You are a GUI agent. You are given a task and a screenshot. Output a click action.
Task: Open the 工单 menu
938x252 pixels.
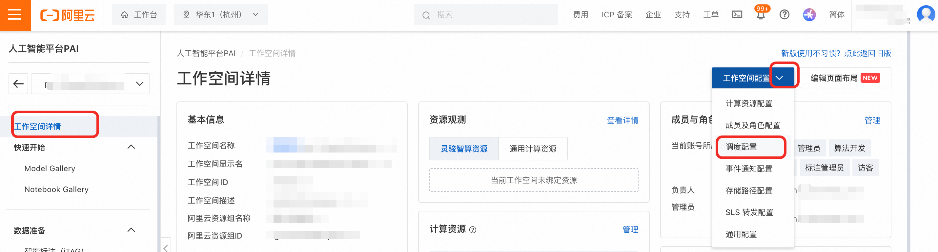[710, 15]
